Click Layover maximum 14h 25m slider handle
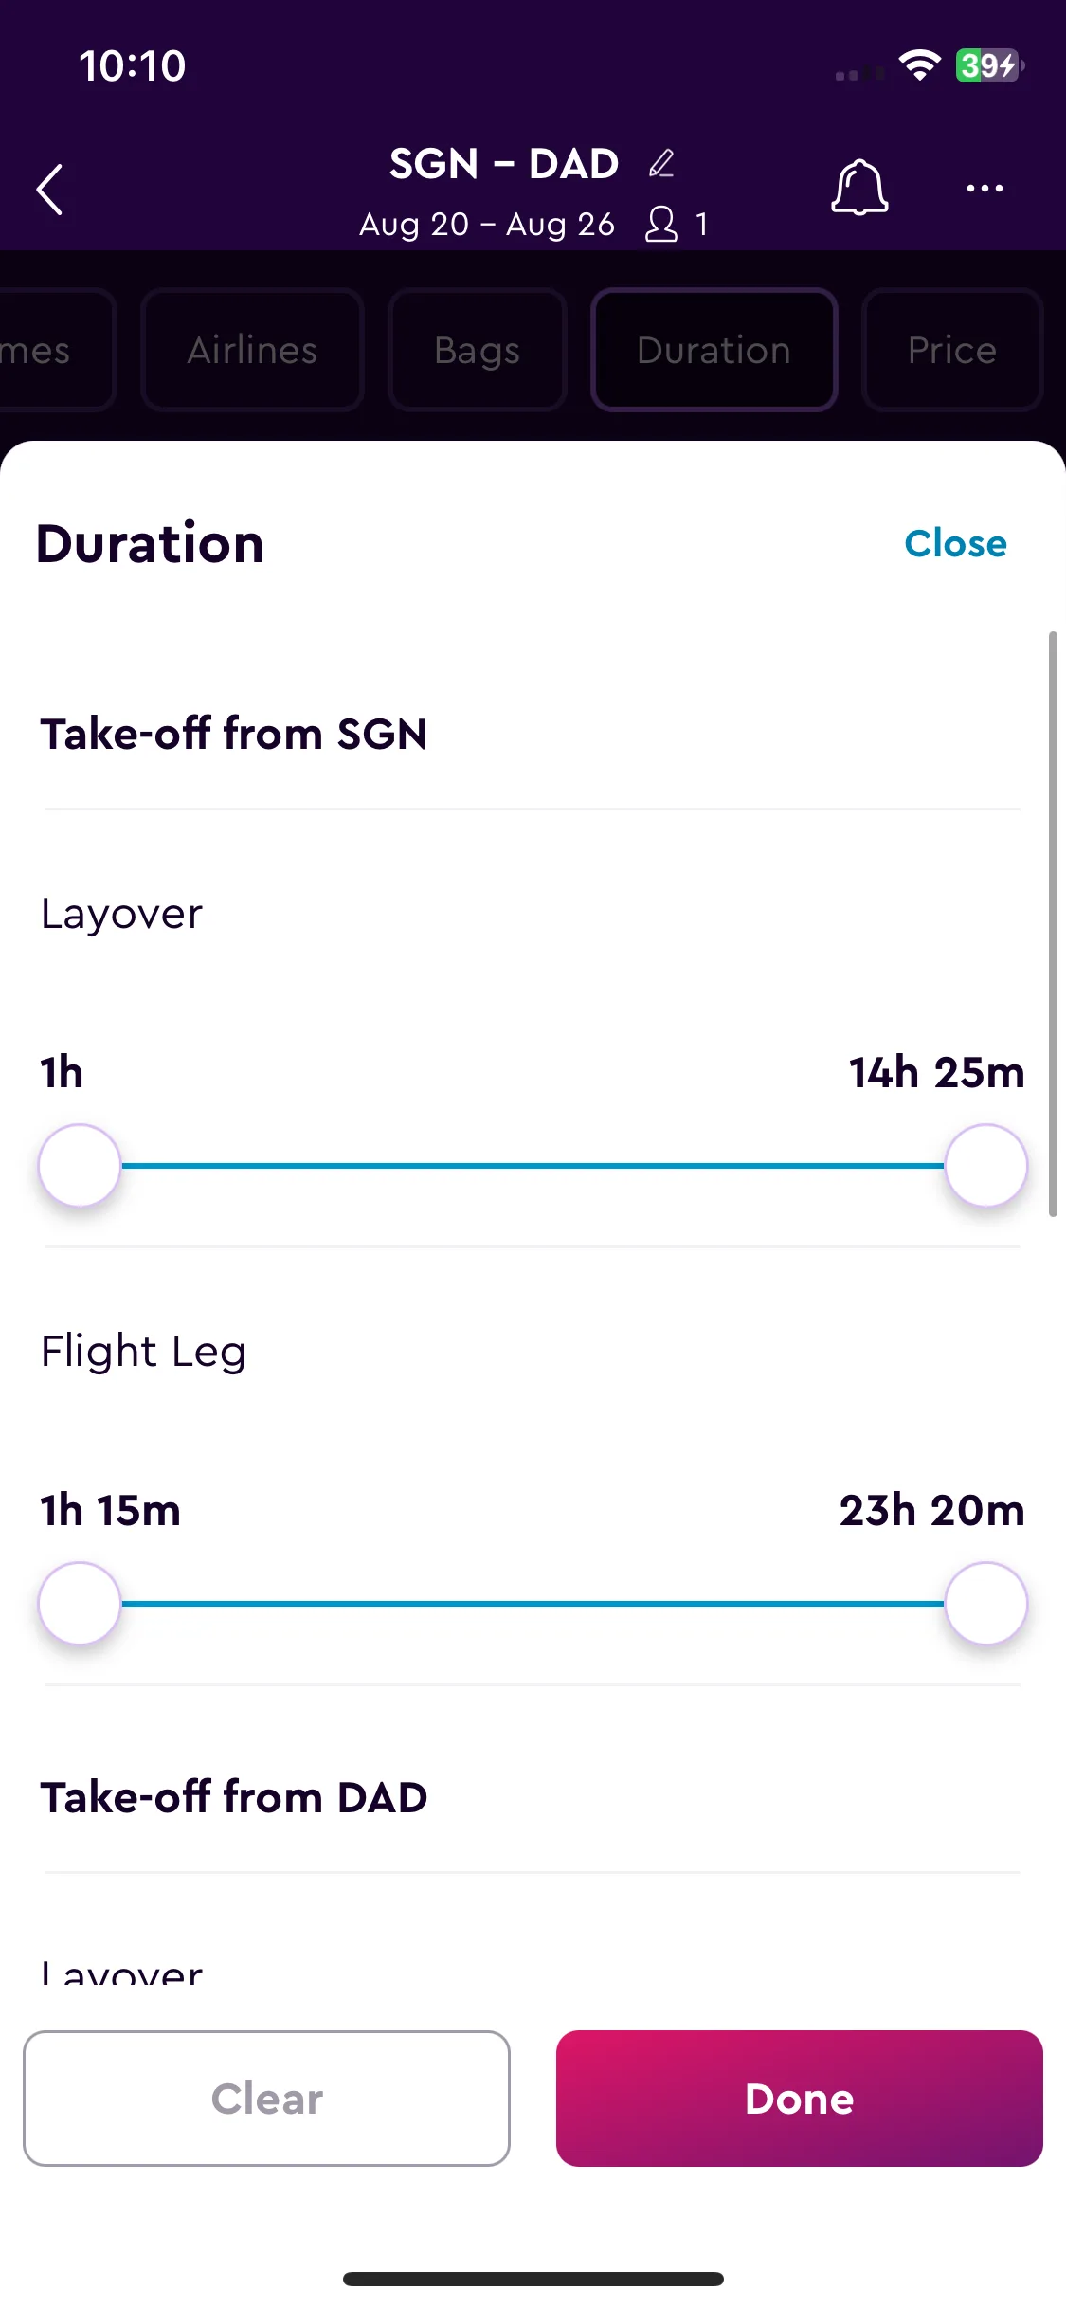Screen dimensions: 1066x2309 click(986, 1165)
